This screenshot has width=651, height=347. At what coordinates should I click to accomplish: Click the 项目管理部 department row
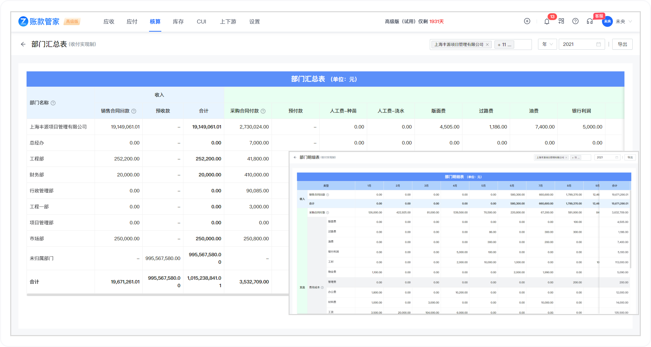42,223
